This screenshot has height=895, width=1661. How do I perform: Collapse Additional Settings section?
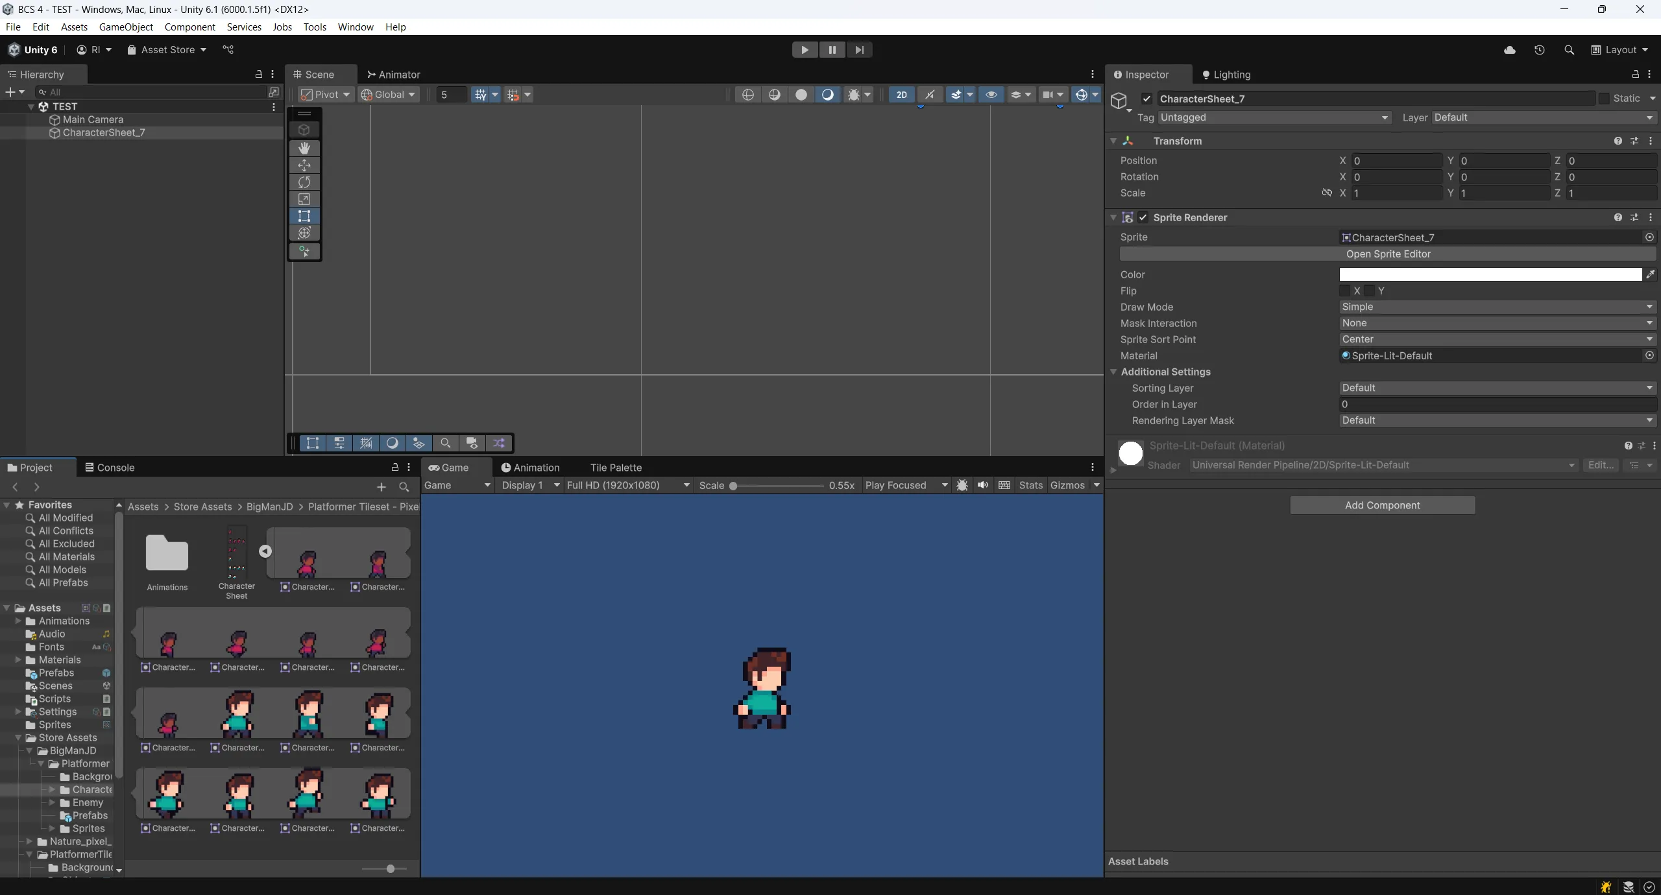pyautogui.click(x=1113, y=372)
